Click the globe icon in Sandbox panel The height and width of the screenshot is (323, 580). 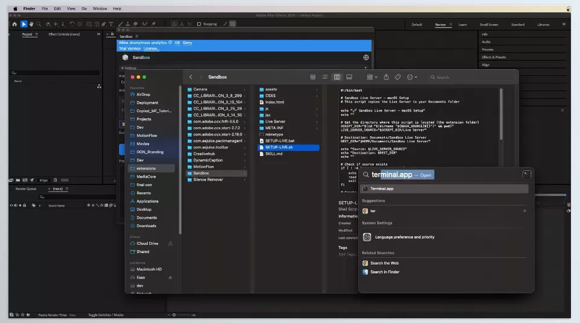(366, 58)
